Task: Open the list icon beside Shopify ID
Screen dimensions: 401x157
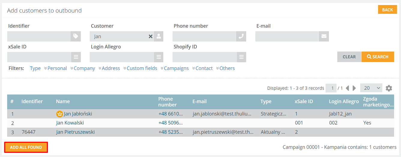Action: click(241, 57)
